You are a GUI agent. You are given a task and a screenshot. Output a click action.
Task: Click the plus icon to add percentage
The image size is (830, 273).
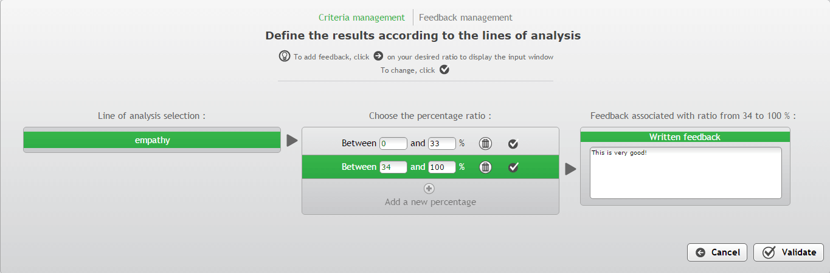pyautogui.click(x=429, y=188)
